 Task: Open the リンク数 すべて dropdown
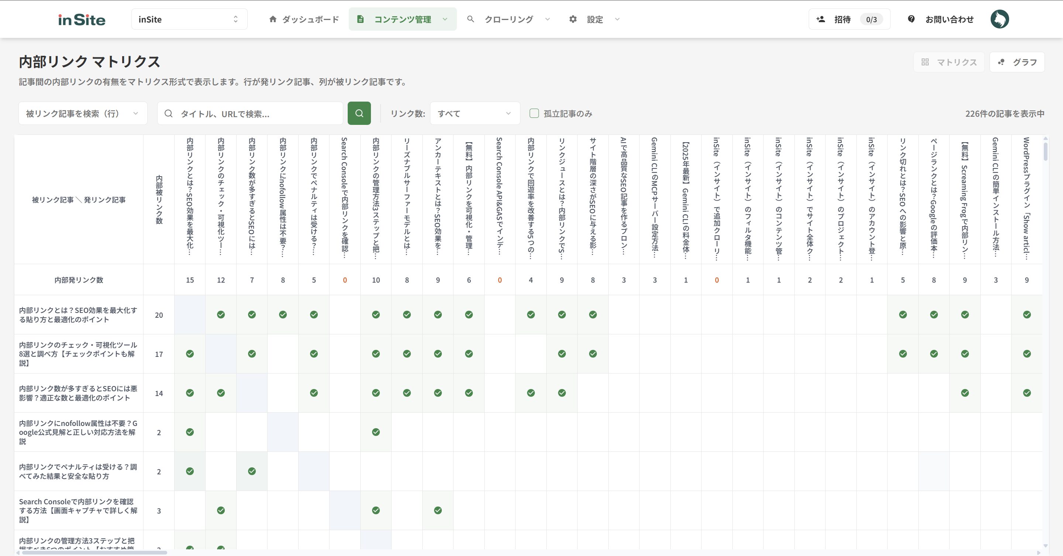coord(475,113)
